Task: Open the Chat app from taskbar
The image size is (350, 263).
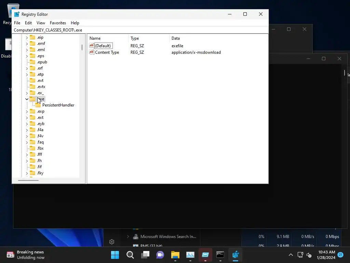Action: (x=160, y=255)
